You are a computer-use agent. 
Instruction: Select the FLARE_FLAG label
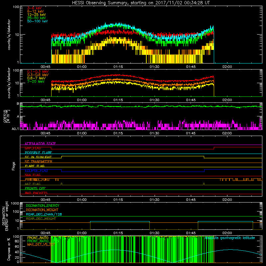(35, 166)
